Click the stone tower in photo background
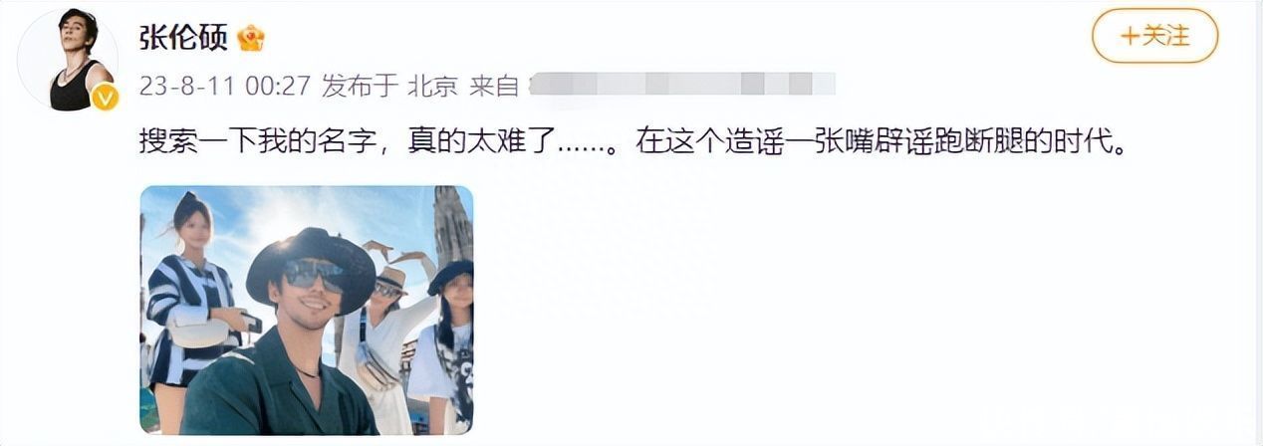This screenshot has height=446, width=1263. pyautogui.click(x=451, y=226)
